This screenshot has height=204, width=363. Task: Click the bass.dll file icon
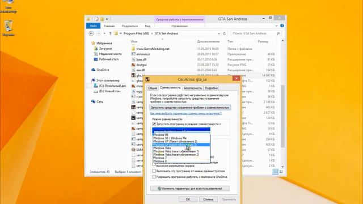pos(133,59)
